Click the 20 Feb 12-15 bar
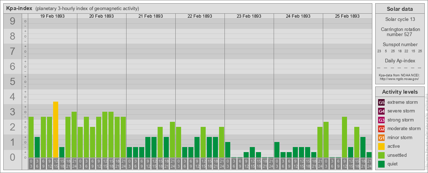 point(105,135)
